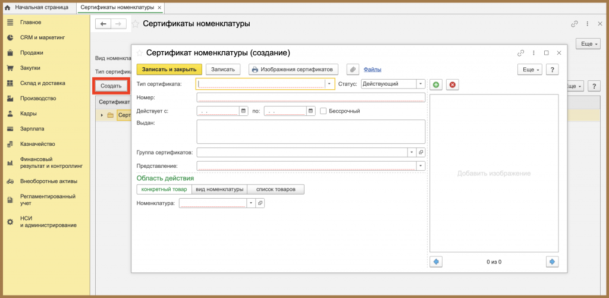The width and height of the screenshot is (609, 298).
Task: Click the Записать button
Action: 223,70
